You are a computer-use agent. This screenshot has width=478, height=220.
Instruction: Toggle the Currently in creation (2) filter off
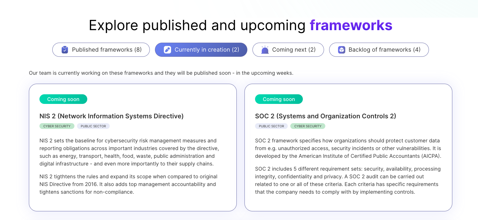tap(201, 50)
